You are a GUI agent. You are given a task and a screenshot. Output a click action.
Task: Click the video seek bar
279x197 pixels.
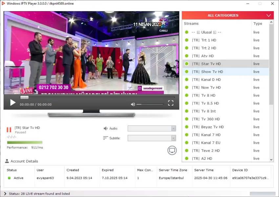[x=97, y=97]
